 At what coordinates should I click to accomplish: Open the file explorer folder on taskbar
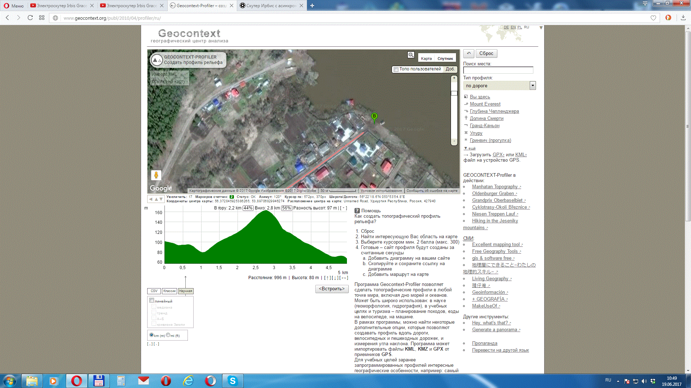coord(32,381)
